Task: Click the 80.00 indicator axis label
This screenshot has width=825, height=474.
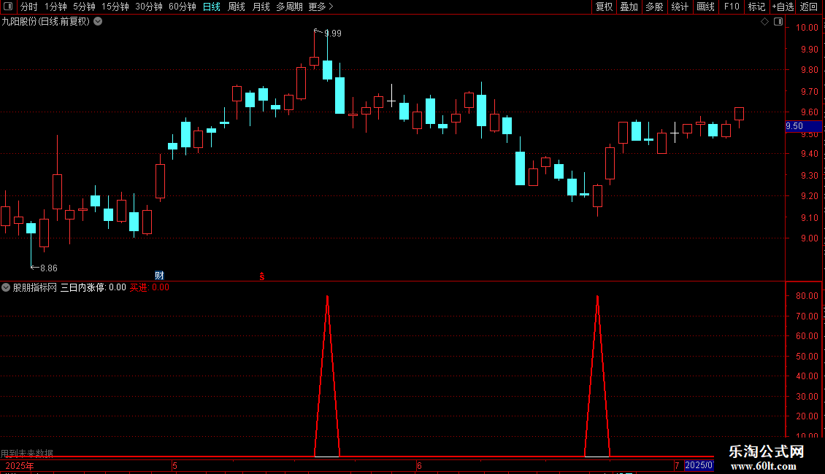Action: [x=807, y=296]
